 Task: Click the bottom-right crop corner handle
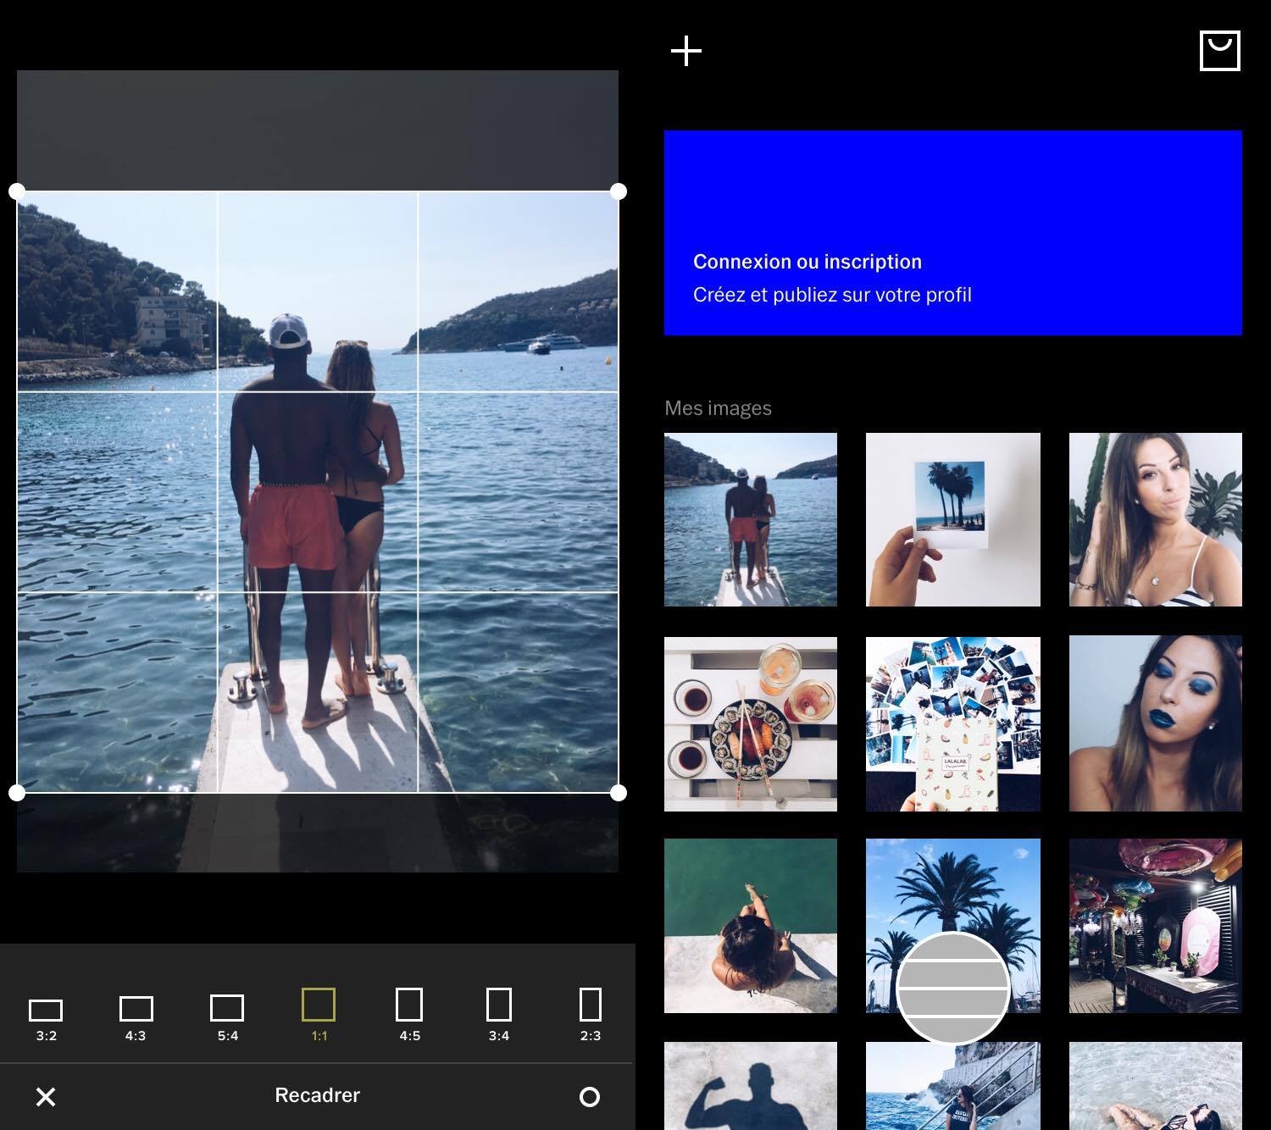click(x=619, y=793)
